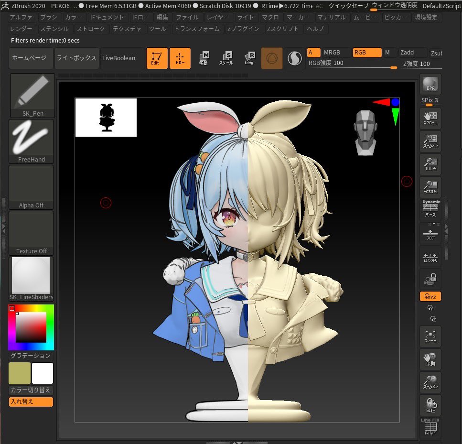Toggle the camera lock icon

click(x=430, y=279)
